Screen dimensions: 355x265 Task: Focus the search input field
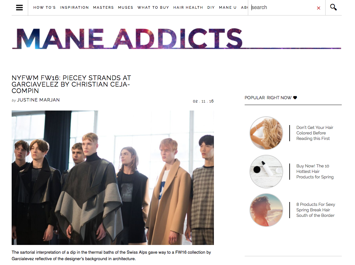(283, 7)
